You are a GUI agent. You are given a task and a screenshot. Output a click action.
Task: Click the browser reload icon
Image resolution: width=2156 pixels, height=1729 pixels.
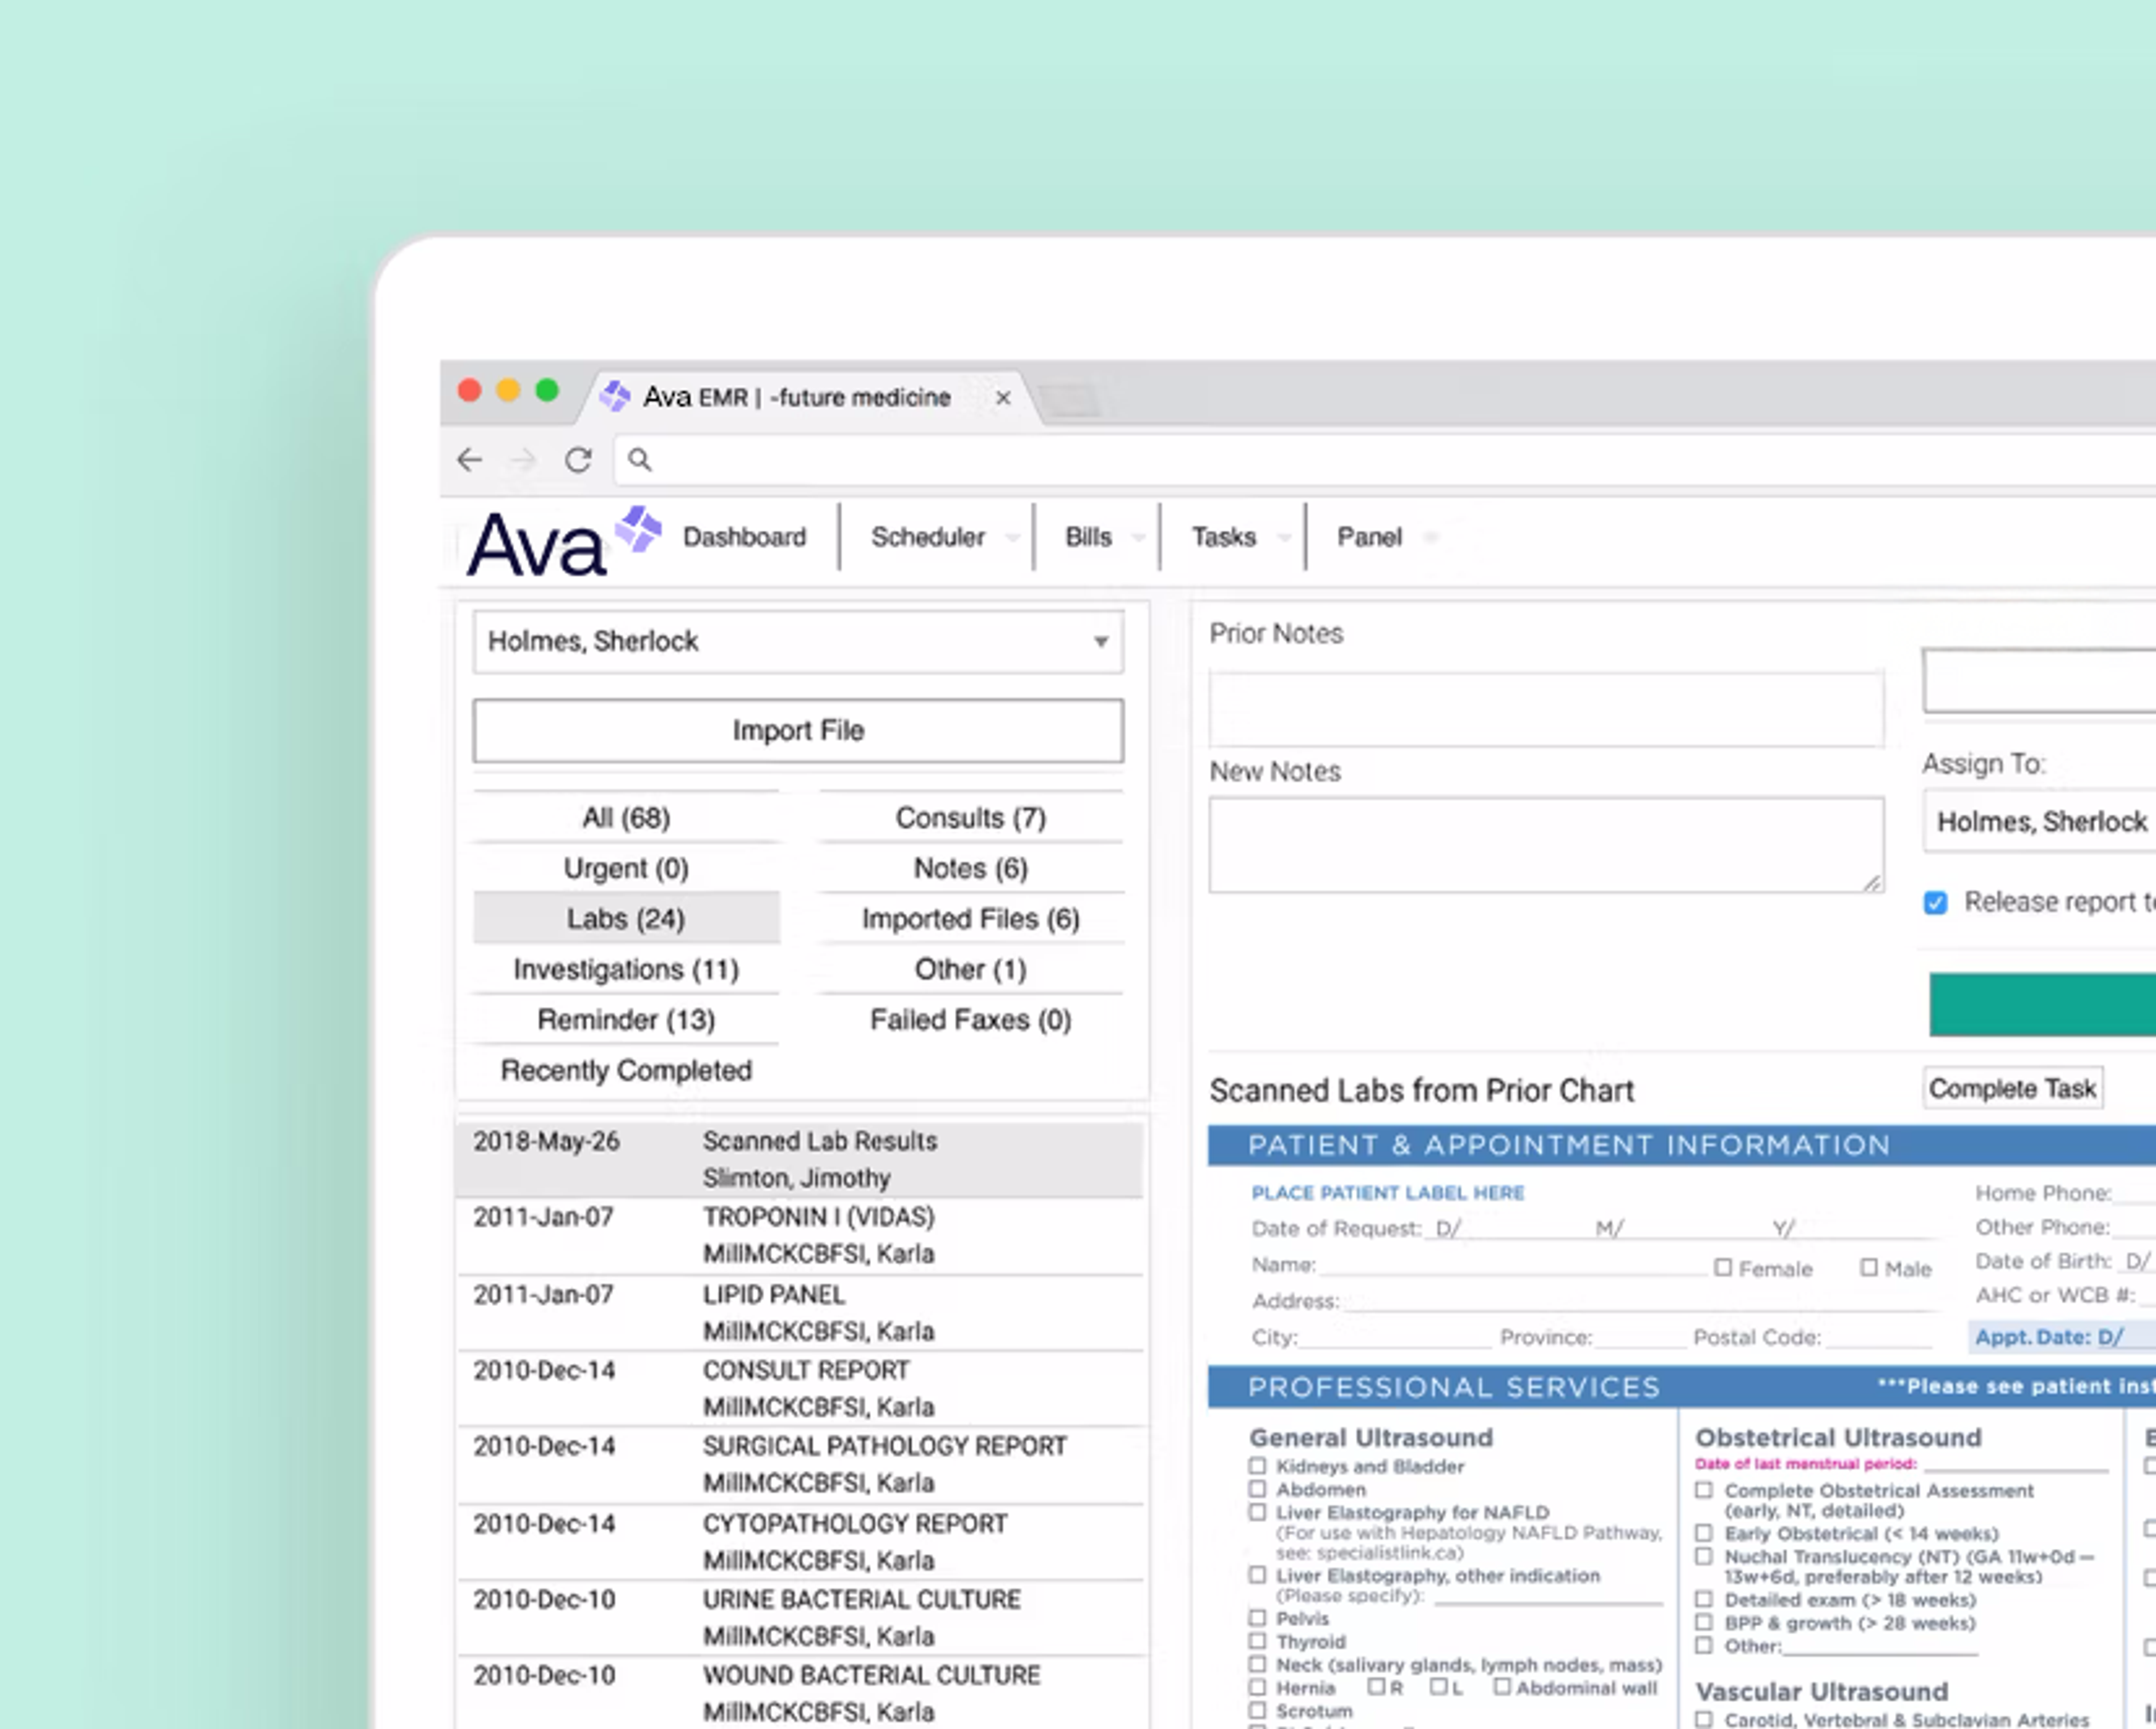tap(578, 460)
